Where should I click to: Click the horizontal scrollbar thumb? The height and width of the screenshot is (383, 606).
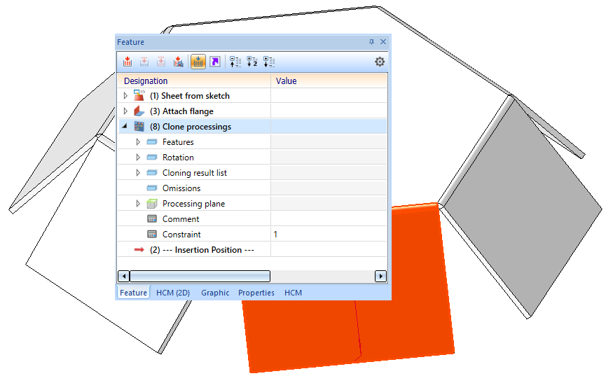tap(200, 276)
